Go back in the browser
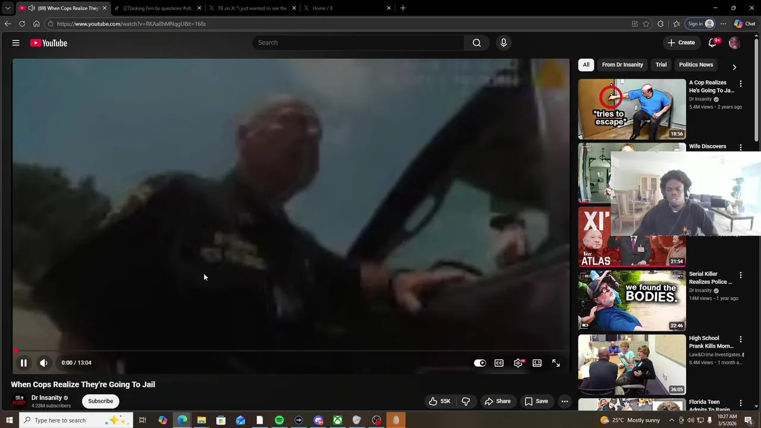This screenshot has height=428, width=761. pos(8,24)
